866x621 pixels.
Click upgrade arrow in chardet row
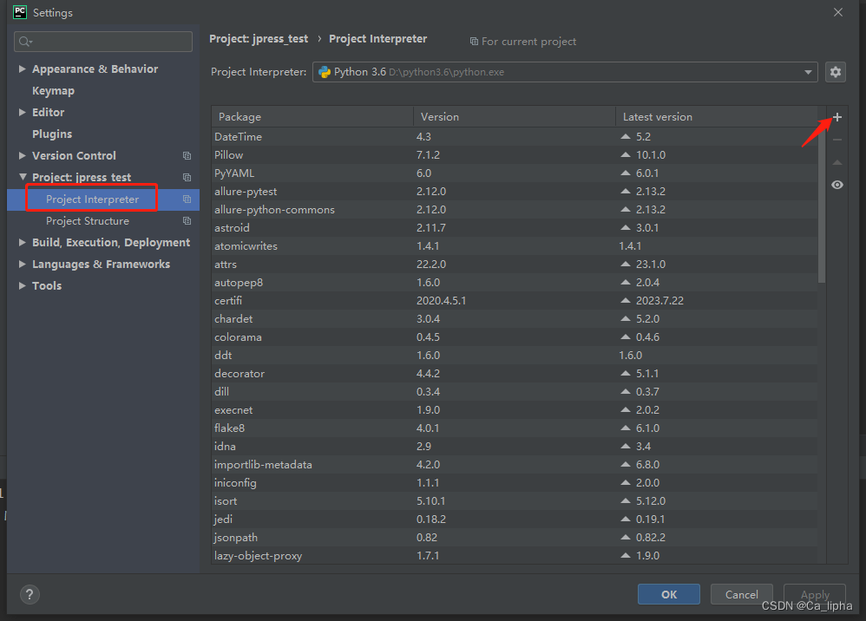pos(625,318)
